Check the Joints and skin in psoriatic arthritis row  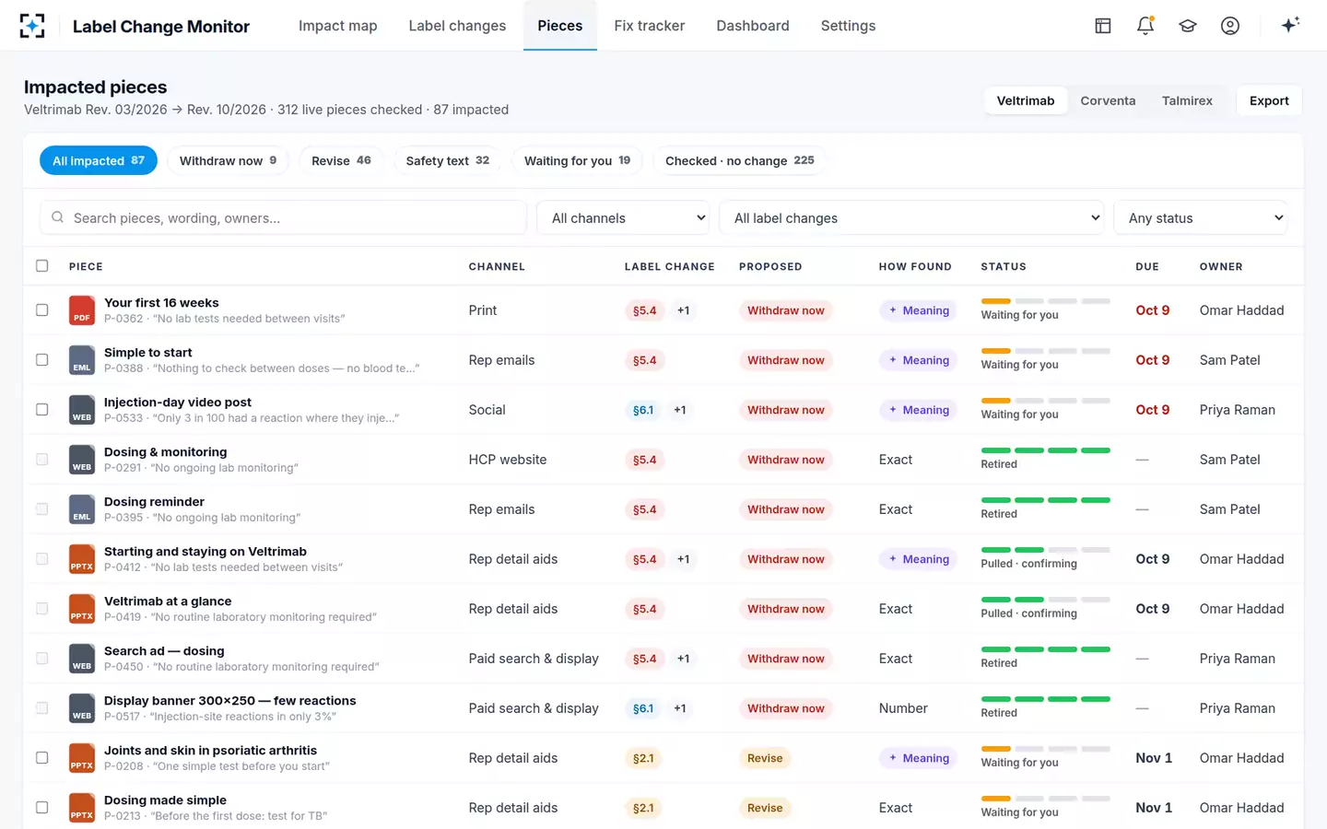(x=42, y=758)
